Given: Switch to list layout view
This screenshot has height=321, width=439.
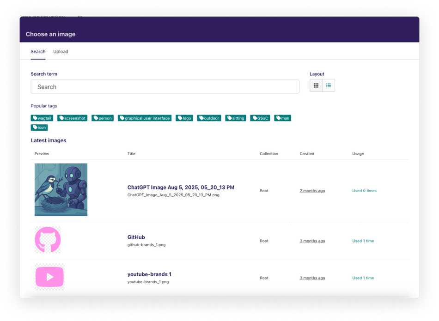Looking at the screenshot, I should [x=329, y=85].
